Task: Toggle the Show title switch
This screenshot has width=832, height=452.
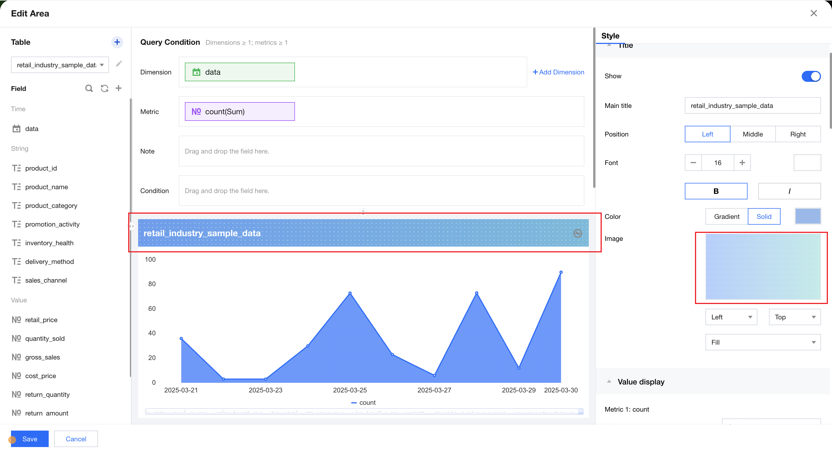Action: point(811,76)
